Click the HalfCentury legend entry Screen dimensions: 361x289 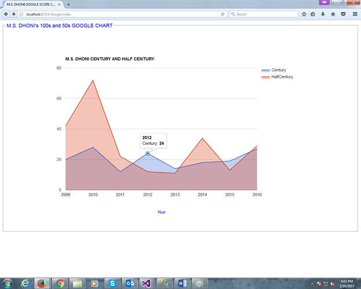(277, 77)
